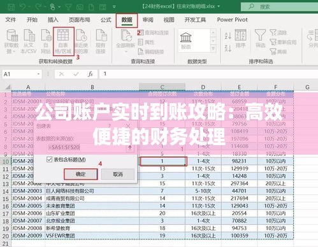The width and height of the screenshot is (318, 247).
Task: Click 重新应用 (Reapply) filter
Action: tap(283, 42)
